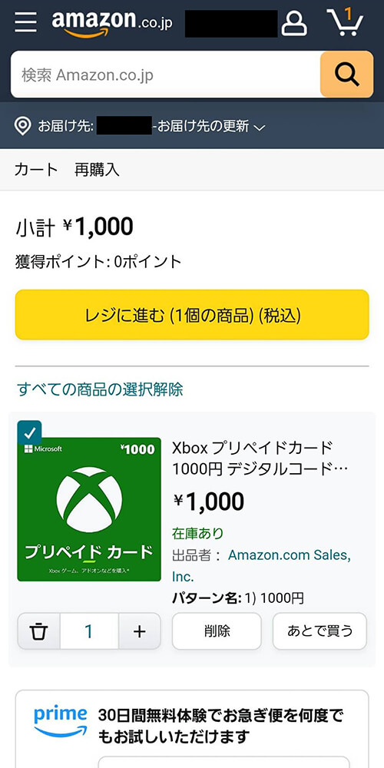Increase quantity with the plus button
The width and height of the screenshot is (384, 768).
click(x=140, y=631)
